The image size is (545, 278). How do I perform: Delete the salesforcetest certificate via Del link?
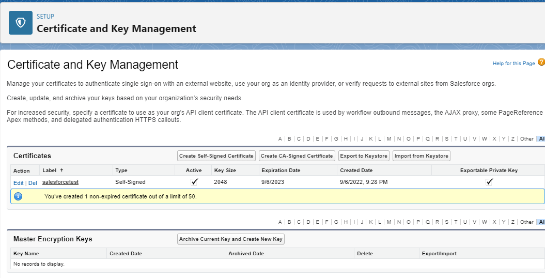(33, 183)
